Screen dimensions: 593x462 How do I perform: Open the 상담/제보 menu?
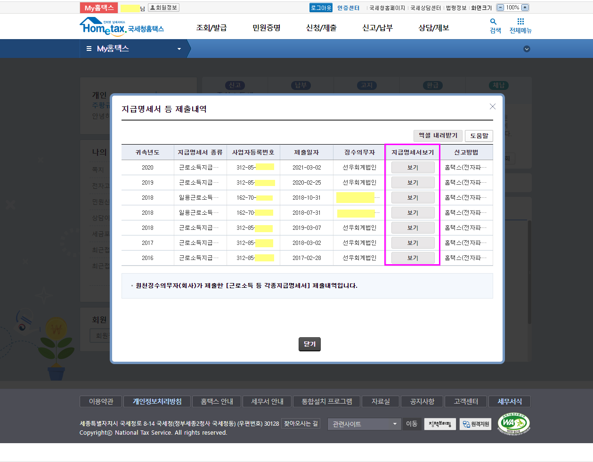(x=434, y=28)
